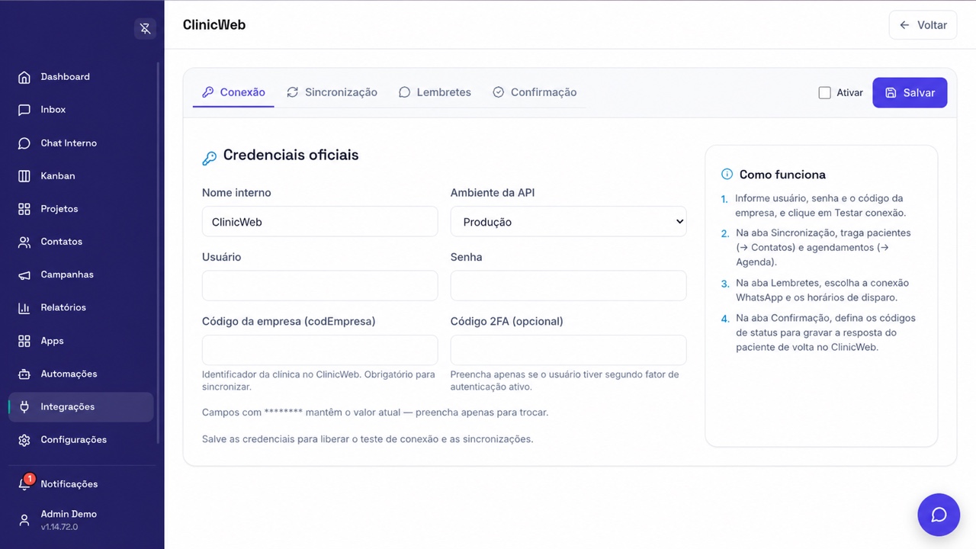
Task: Click the info icon beside Como funciona
Action: point(727,174)
